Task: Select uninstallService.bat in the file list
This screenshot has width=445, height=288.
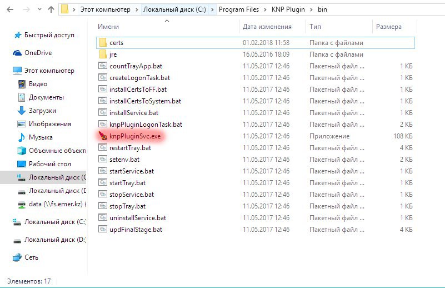Action: tap(138, 218)
